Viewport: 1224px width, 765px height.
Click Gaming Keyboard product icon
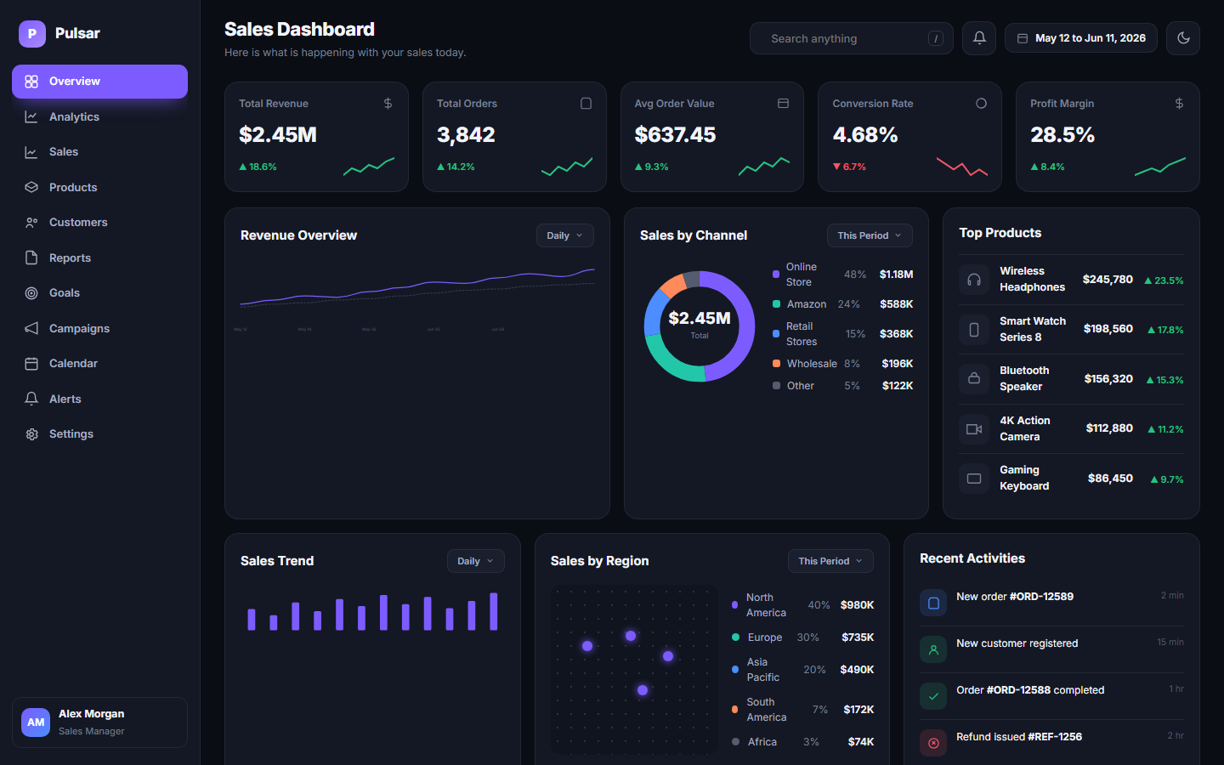pos(974,479)
